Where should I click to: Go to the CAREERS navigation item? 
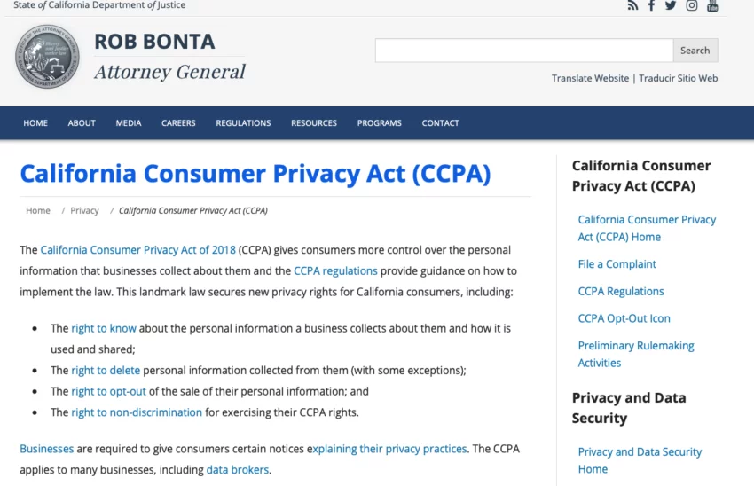click(178, 123)
